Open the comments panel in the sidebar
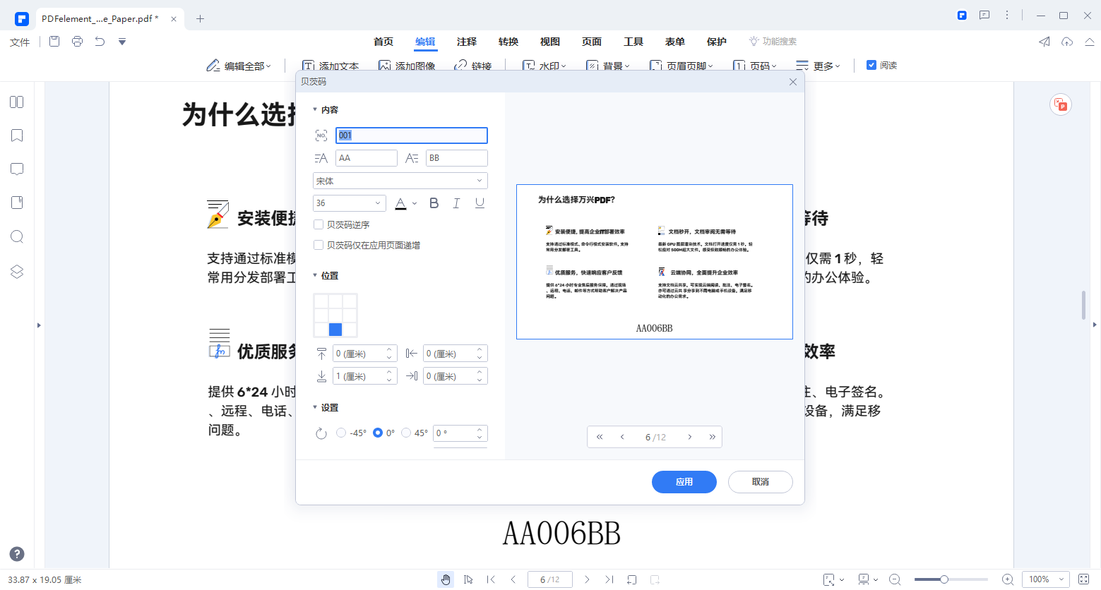Viewport: 1101px width, 590px height. pyautogui.click(x=17, y=169)
